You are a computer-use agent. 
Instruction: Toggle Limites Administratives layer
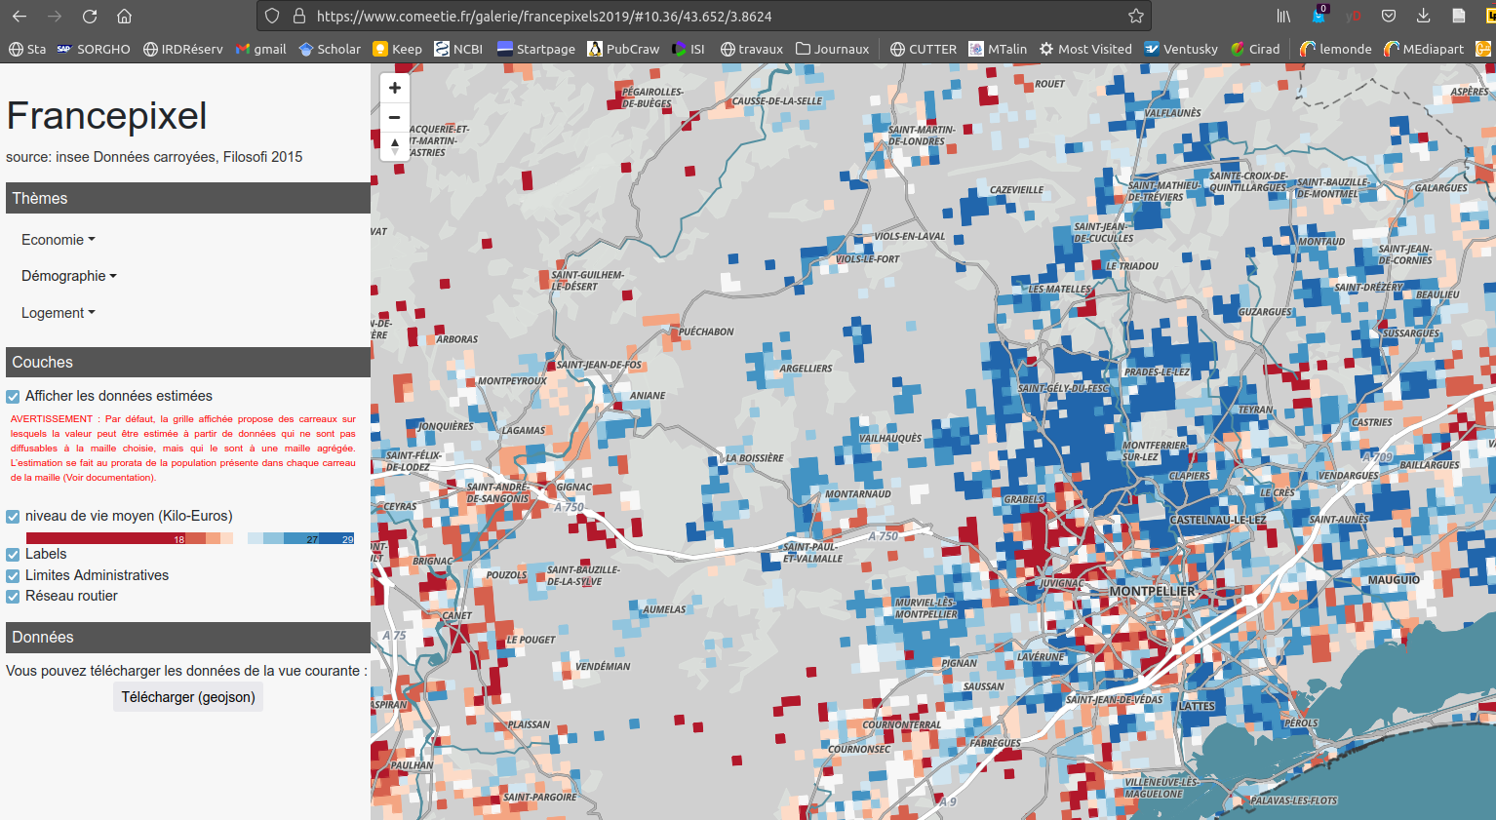13,576
